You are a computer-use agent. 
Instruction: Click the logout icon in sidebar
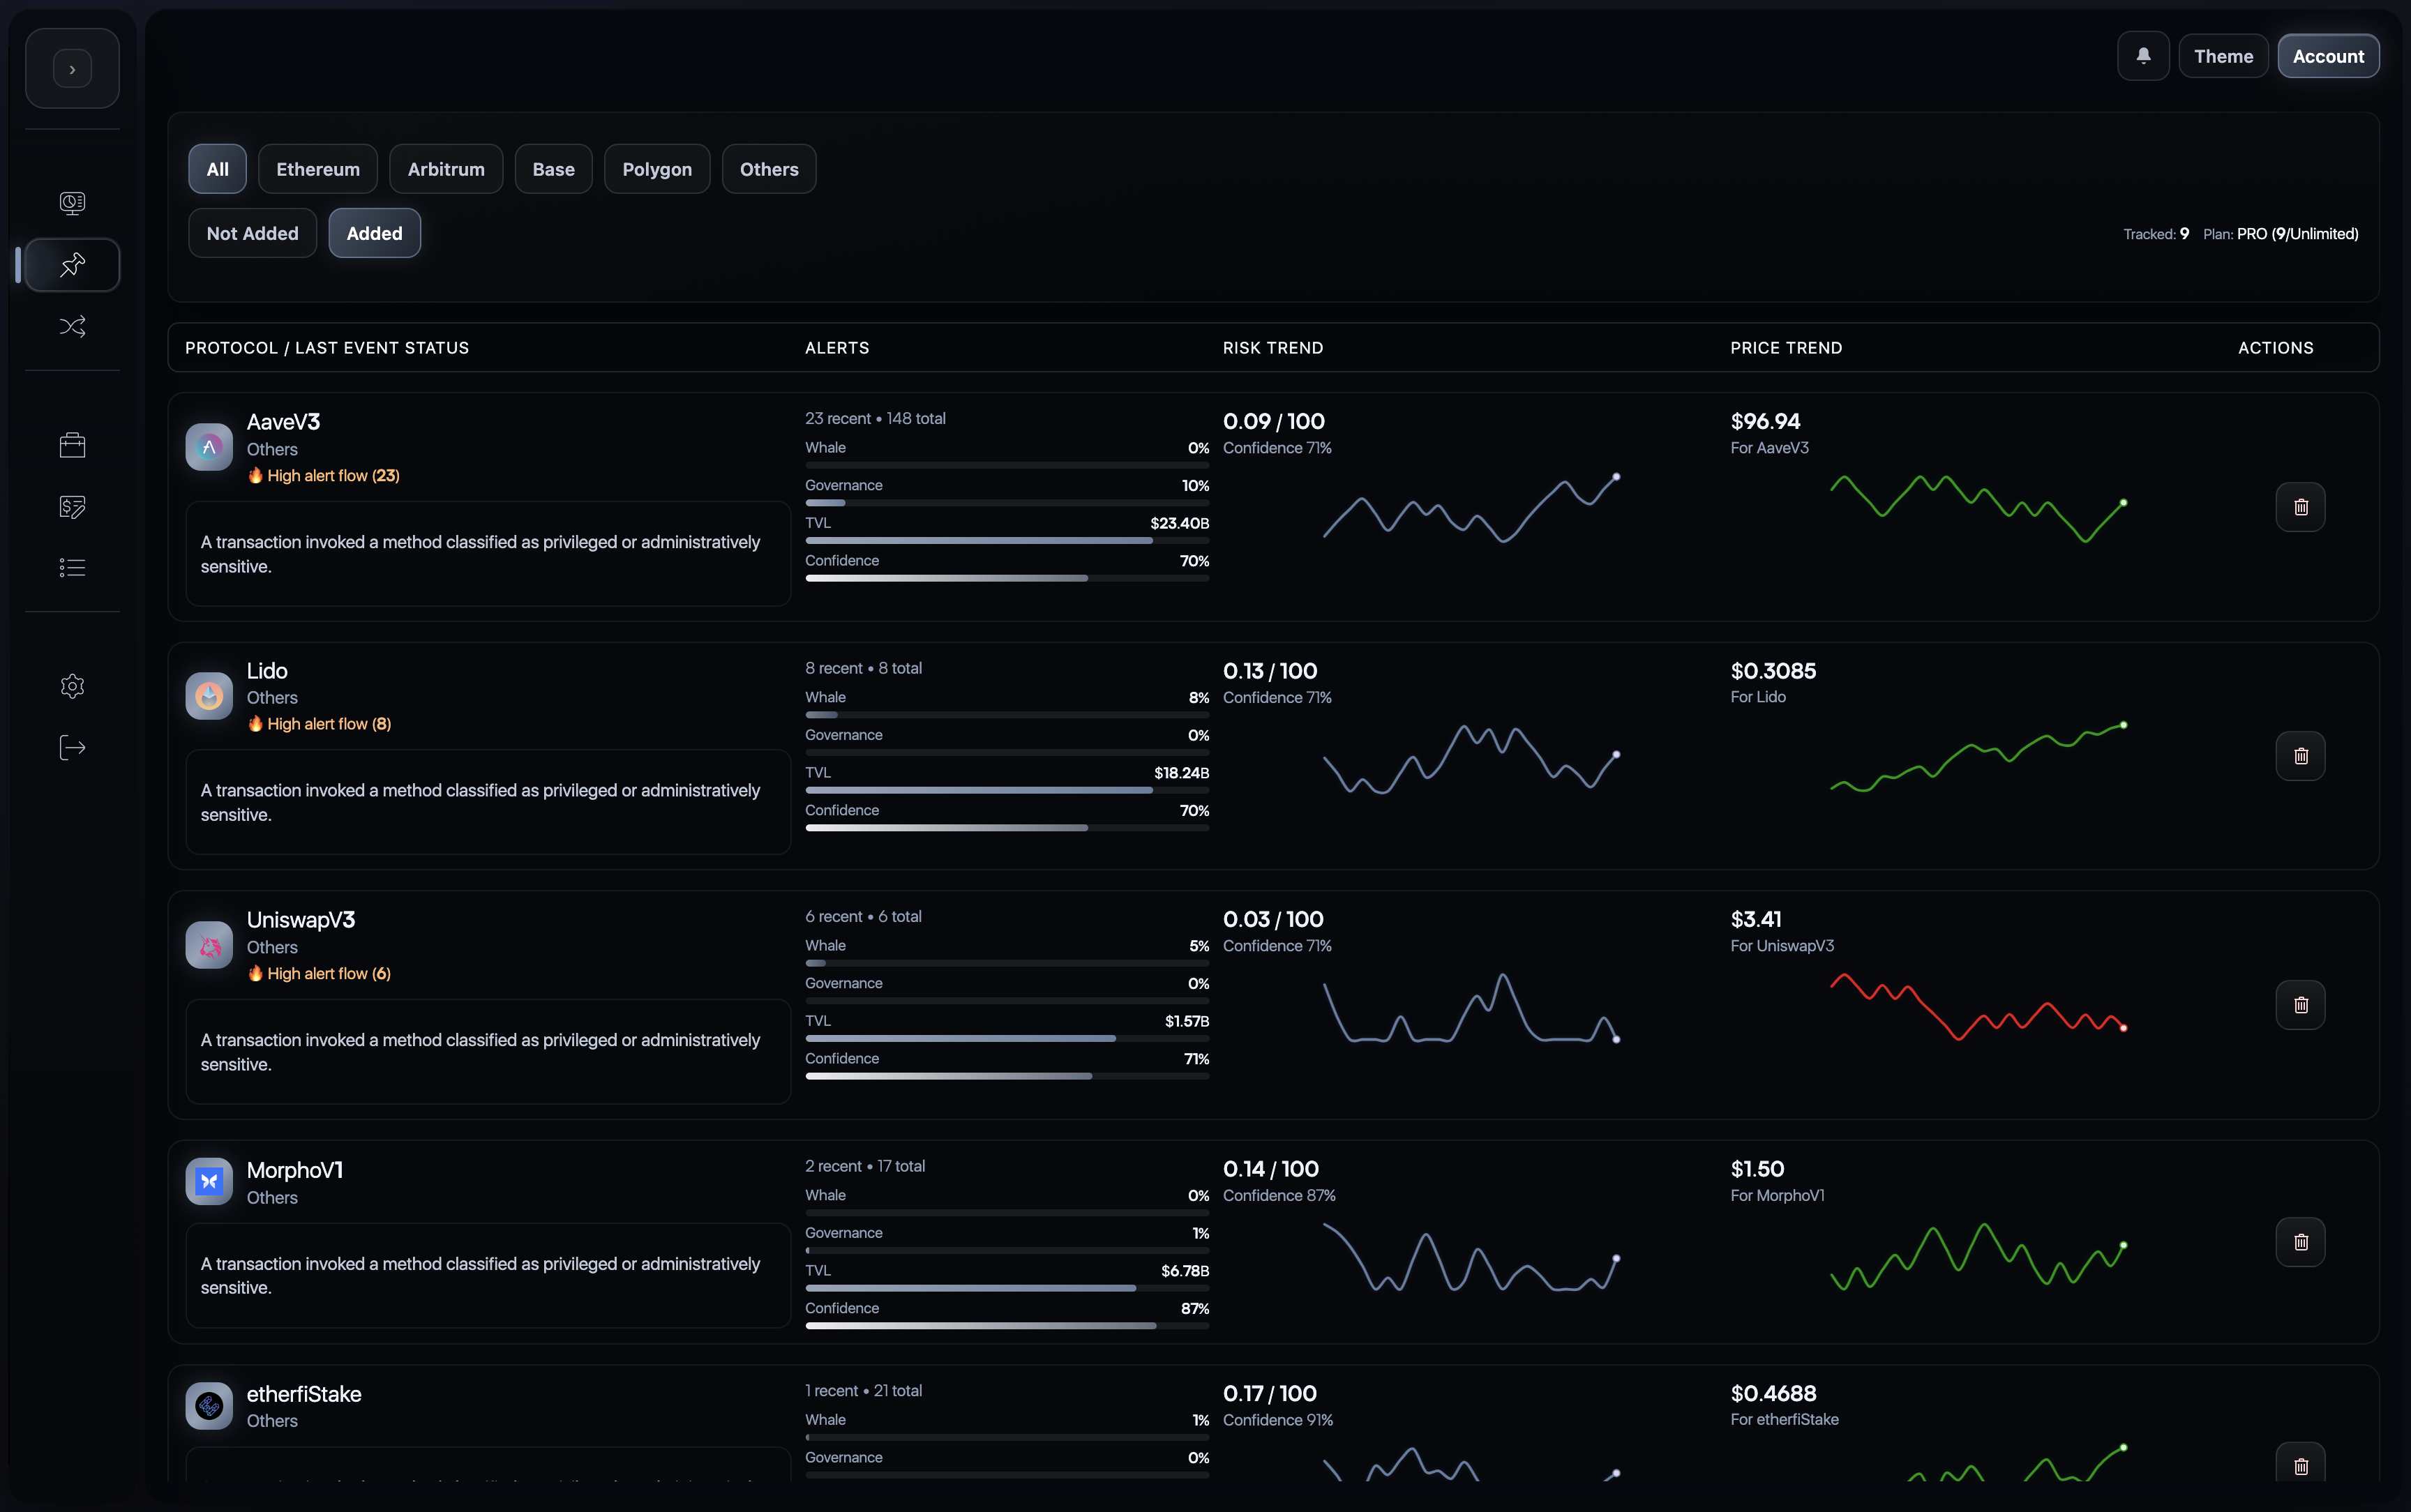[x=72, y=747]
